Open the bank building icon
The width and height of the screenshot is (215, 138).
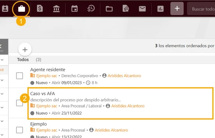pos(56,9)
